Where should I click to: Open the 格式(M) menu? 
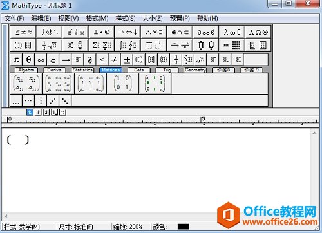click(97, 19)
